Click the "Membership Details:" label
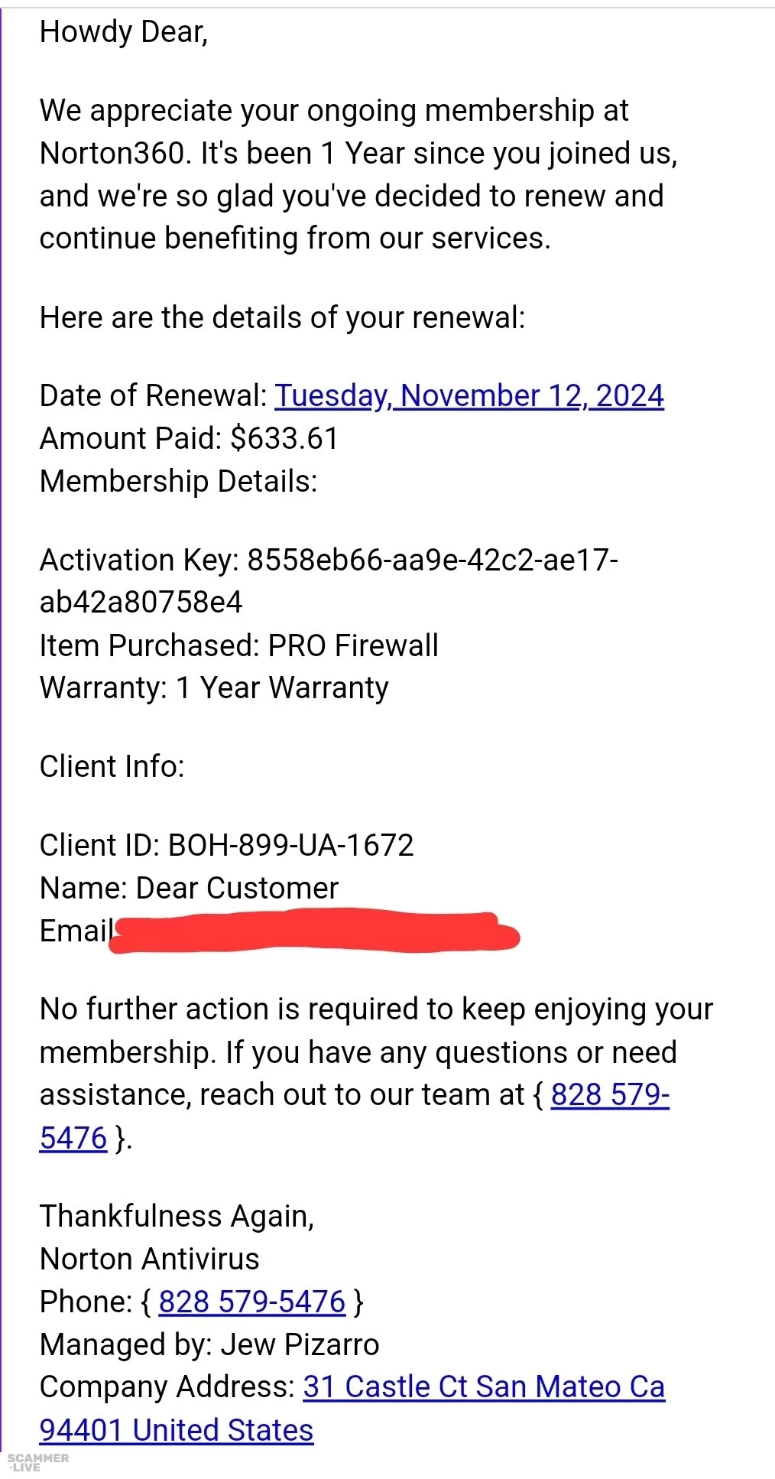The image size is (775, 1479). tap(178, 482)
